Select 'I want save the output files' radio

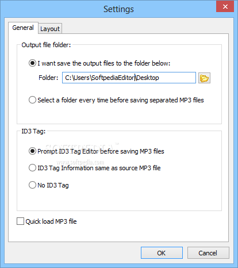32,63
